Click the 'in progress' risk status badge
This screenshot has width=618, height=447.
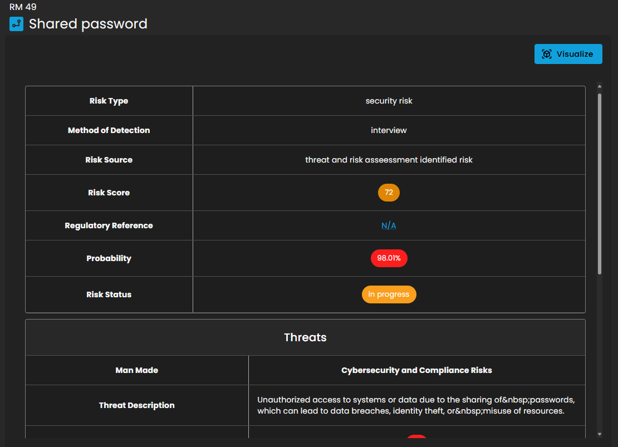tap(389, 294)
